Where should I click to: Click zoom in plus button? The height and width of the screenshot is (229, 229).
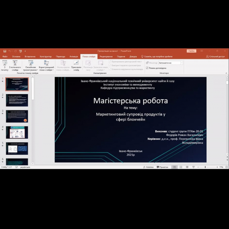pos(217,167)
